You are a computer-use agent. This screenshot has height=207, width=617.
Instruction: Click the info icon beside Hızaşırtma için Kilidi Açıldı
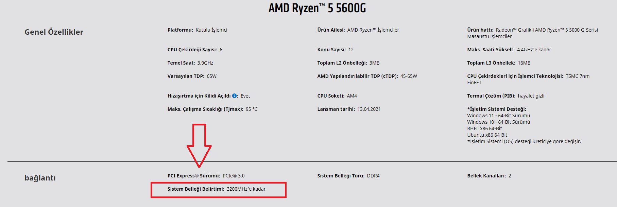[235, 96]
